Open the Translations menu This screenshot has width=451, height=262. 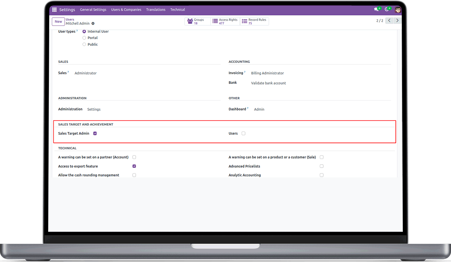click(156, 10)
